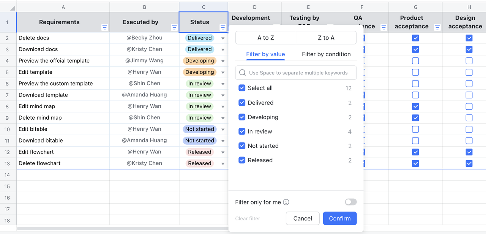
Task: Click filter icon in Product acceptance header
Action: click(x=437, y=27)
